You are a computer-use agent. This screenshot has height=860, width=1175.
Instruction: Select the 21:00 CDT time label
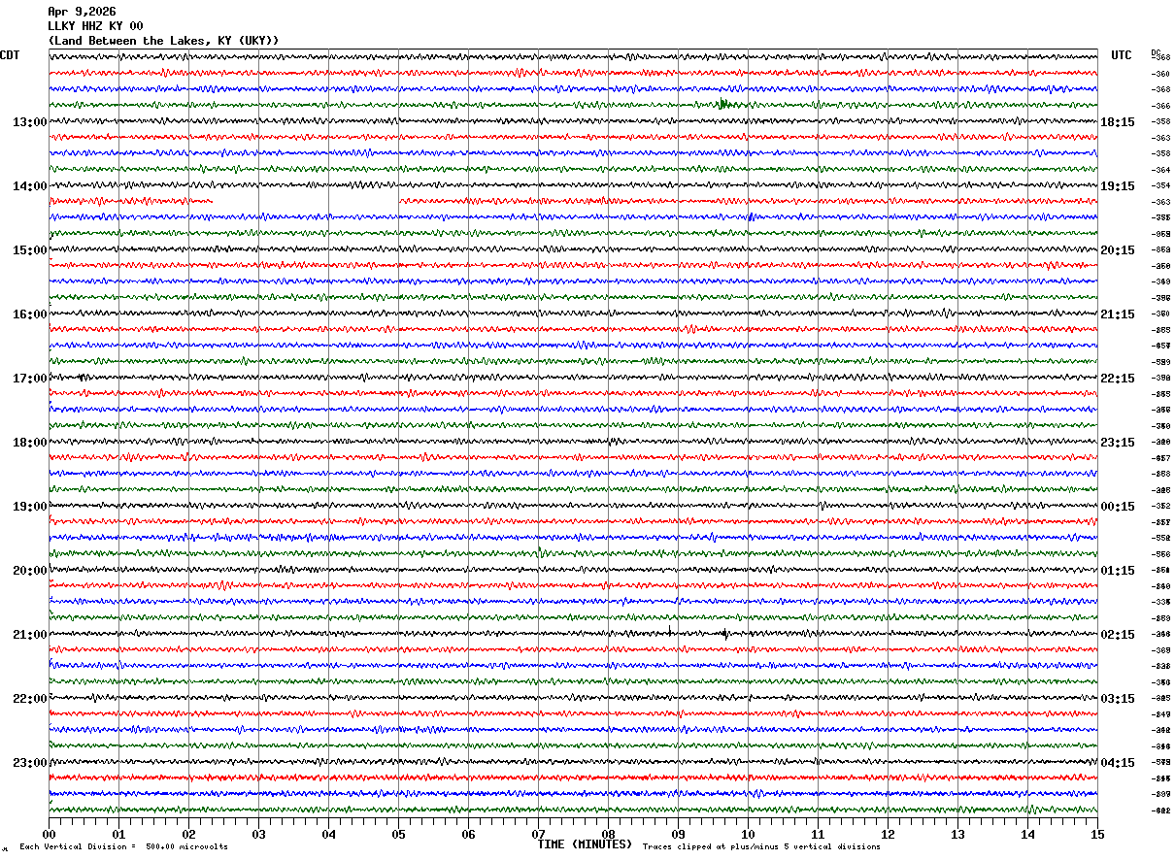click(30, 635)
